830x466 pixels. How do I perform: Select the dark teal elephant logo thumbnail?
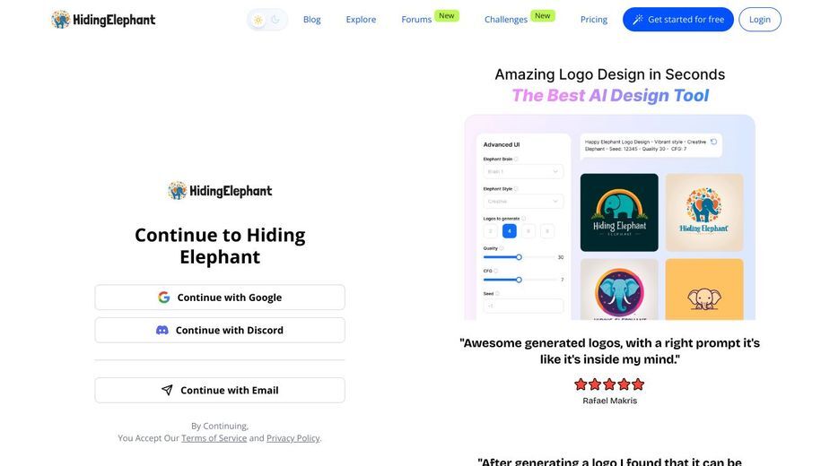(619, 212)
